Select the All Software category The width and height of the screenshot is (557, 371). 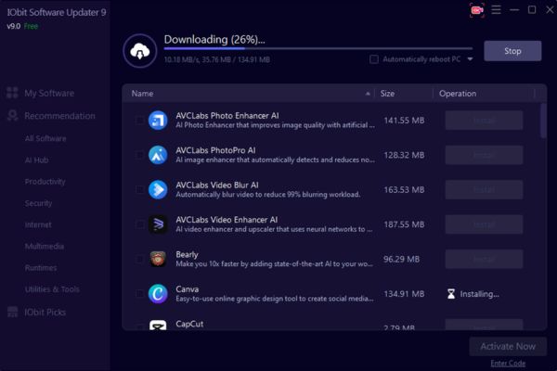45,138
